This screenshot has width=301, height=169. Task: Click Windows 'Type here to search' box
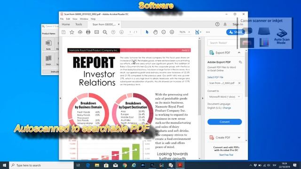click(41, 165)
